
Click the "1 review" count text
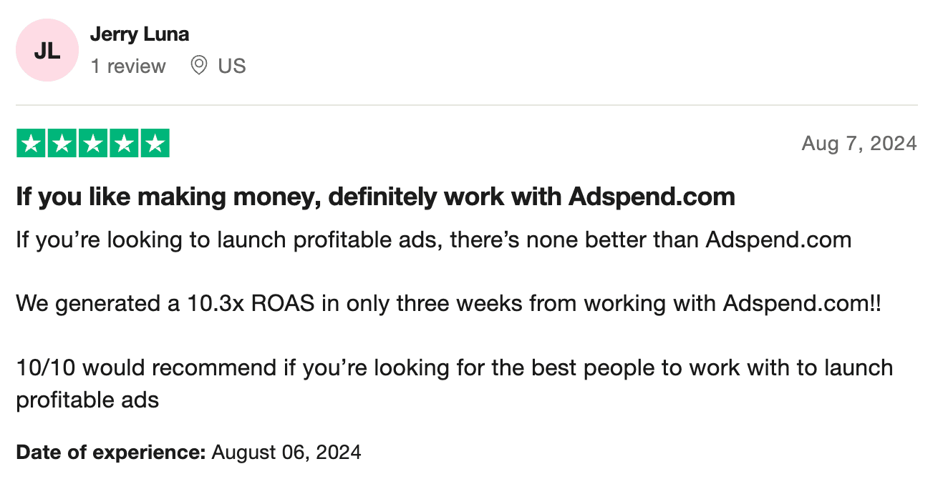click(x=128, y=66)
